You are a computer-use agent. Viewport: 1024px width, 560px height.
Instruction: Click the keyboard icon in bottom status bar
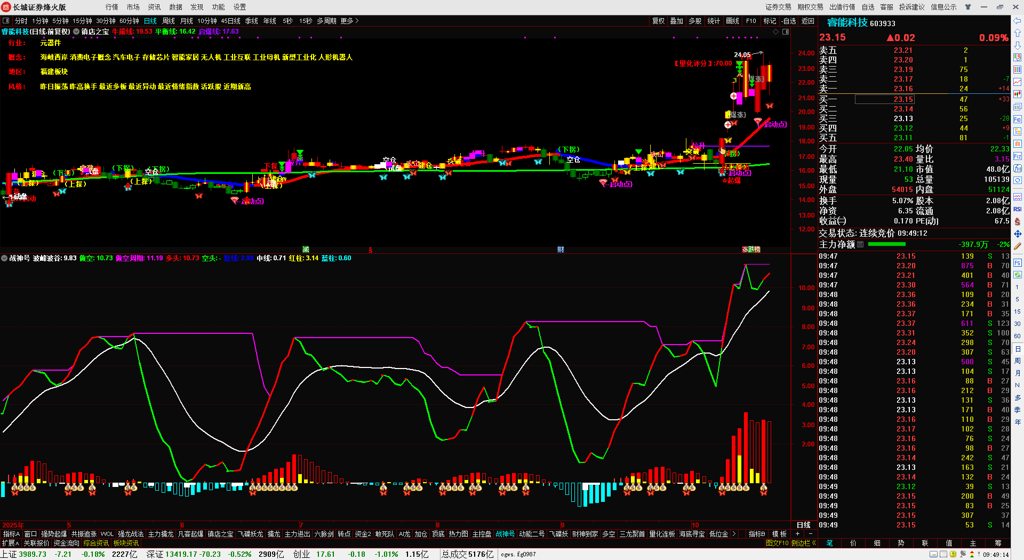(933, 555)
